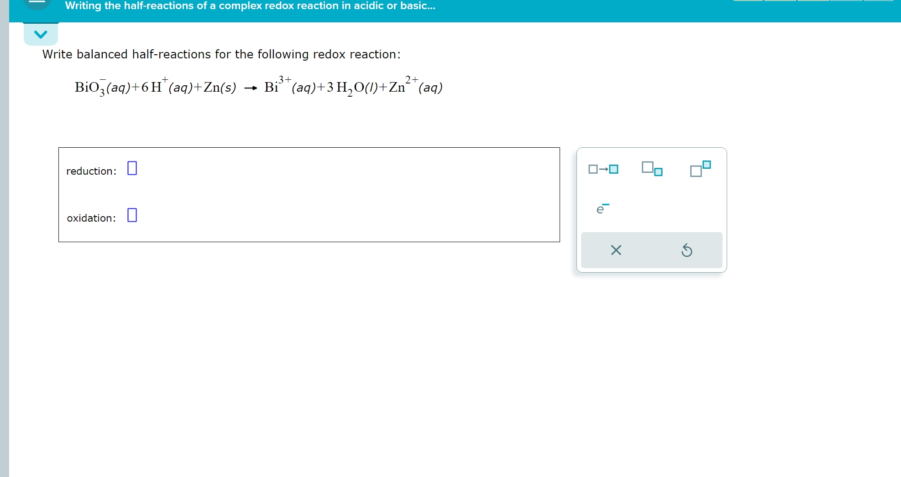
Task: Collapse the question panel using the chevron
Action: click(40, 32)
